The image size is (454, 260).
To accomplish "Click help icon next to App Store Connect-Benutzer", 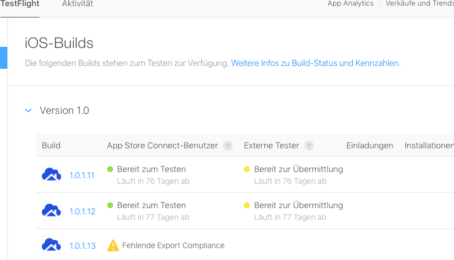I will point(228,146).
